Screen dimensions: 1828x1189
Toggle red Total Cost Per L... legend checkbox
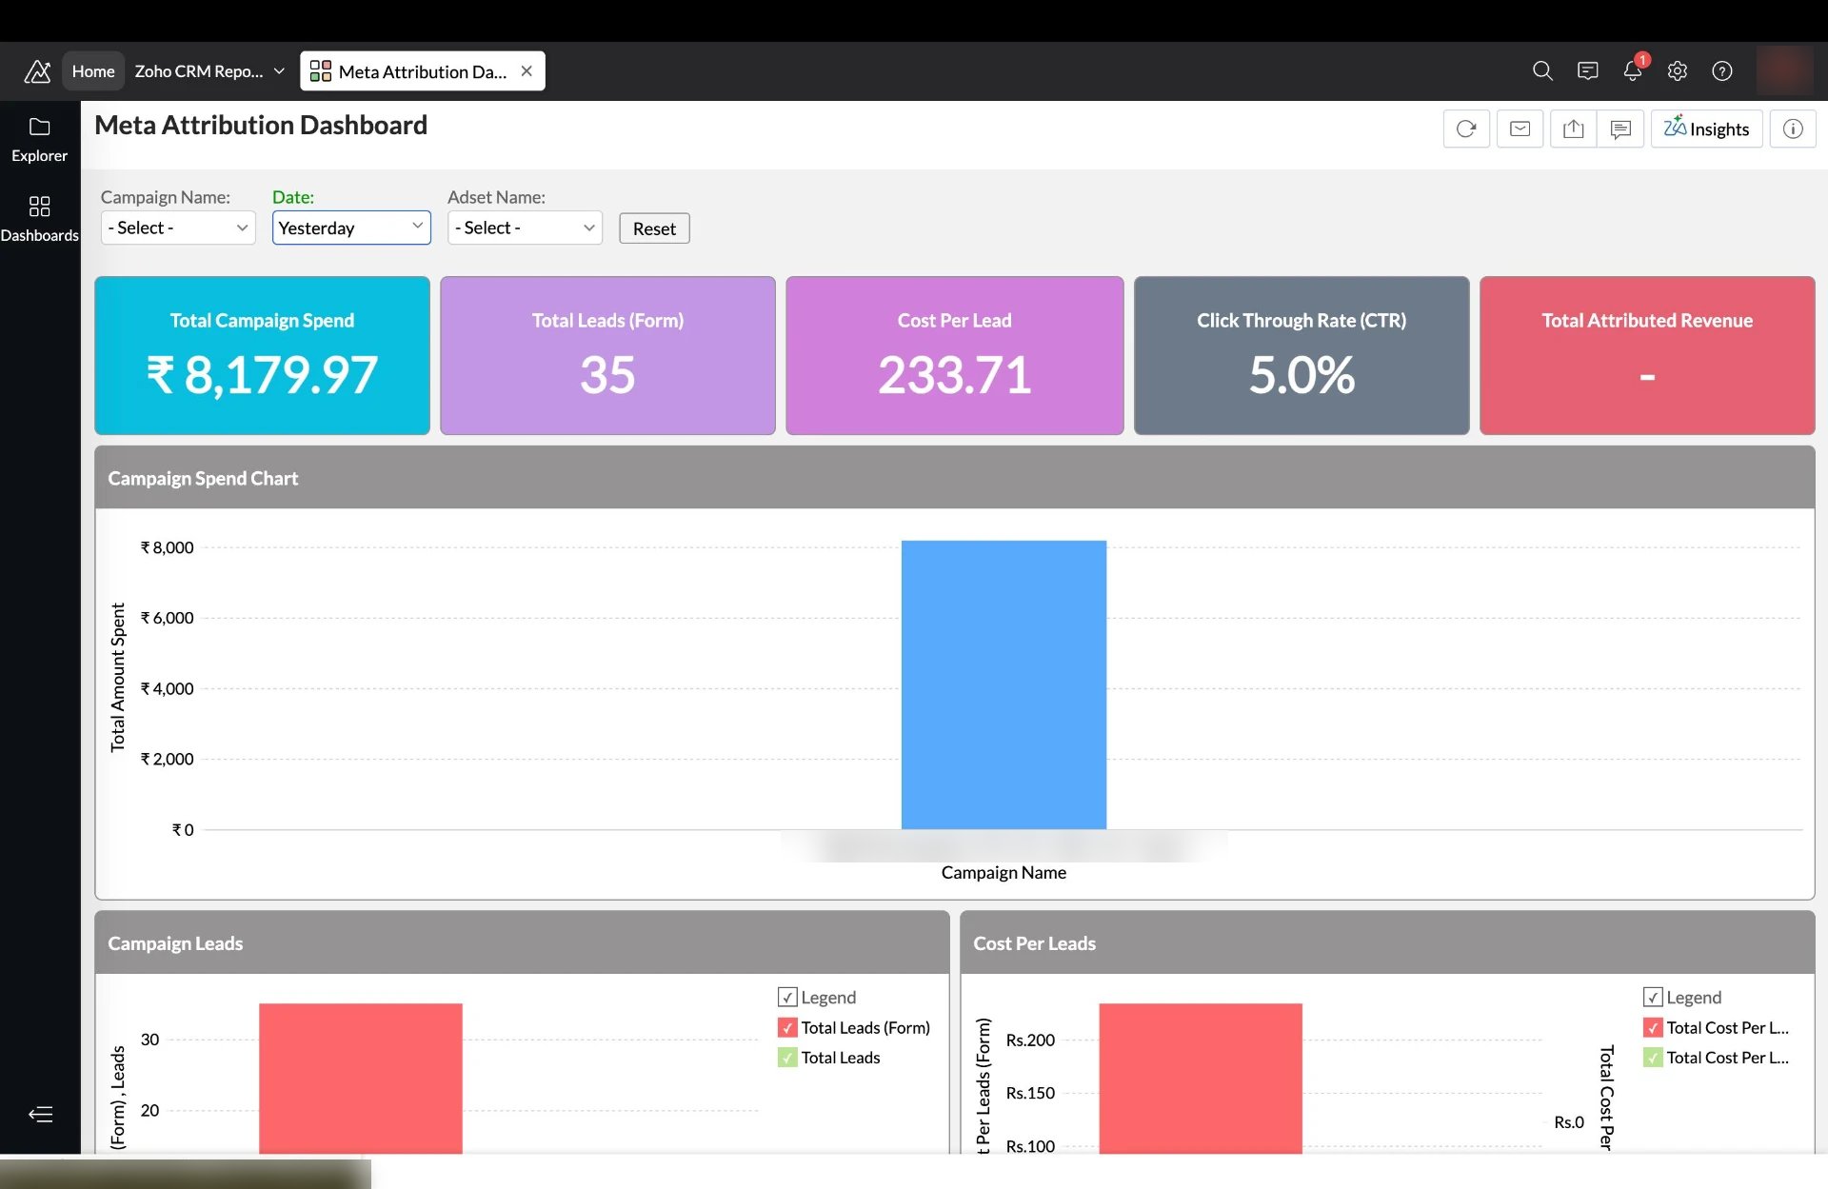pos(1653,1027)
